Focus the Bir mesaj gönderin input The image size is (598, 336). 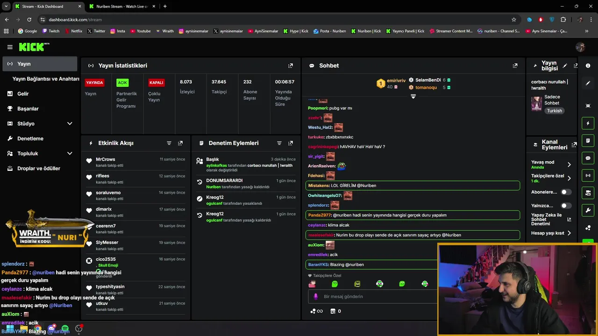(x=374, y=296)
